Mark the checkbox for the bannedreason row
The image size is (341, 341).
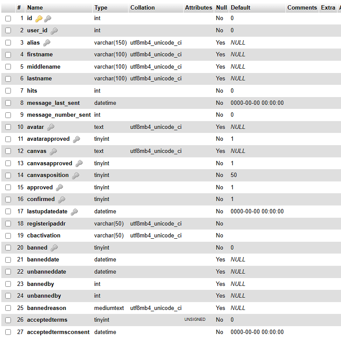[8, 308]
